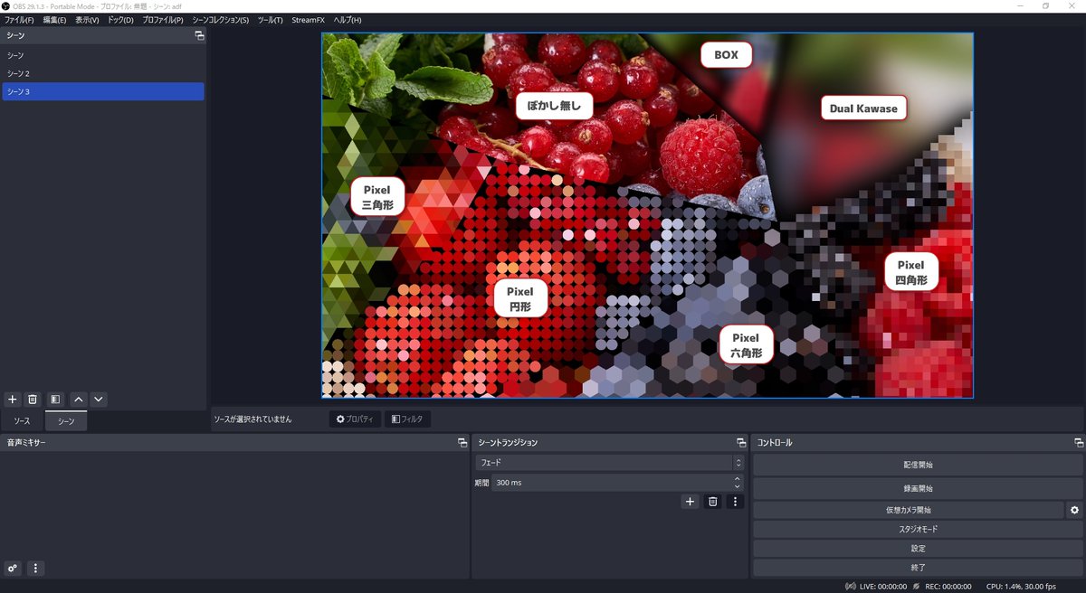The width and height of the screenshot is (1086, 593).
Task: Click the プロパティ button
Action: pos(355,419)
